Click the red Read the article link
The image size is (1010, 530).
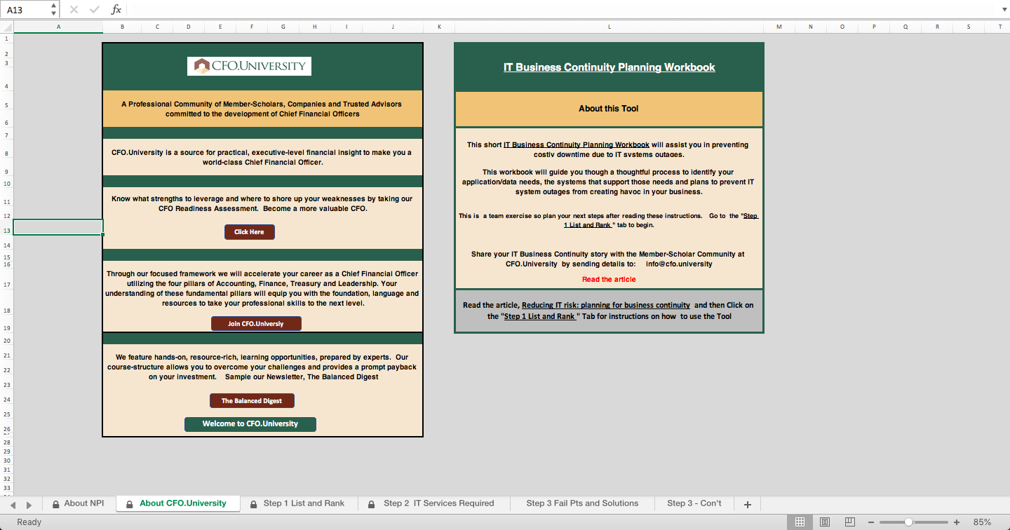(609, 280)
